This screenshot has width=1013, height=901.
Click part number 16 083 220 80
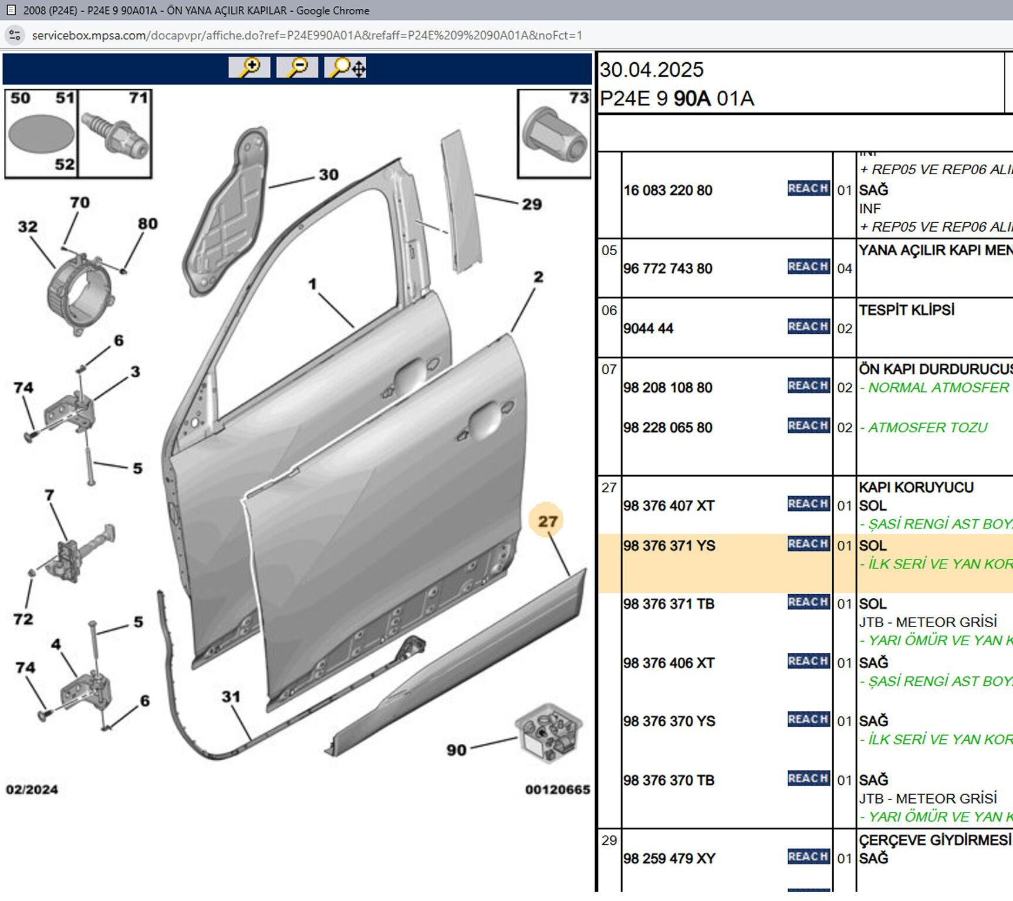pos(668,191)
